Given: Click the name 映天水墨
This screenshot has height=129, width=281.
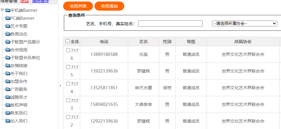Looking at the screenshot, I should click(144, 88).
